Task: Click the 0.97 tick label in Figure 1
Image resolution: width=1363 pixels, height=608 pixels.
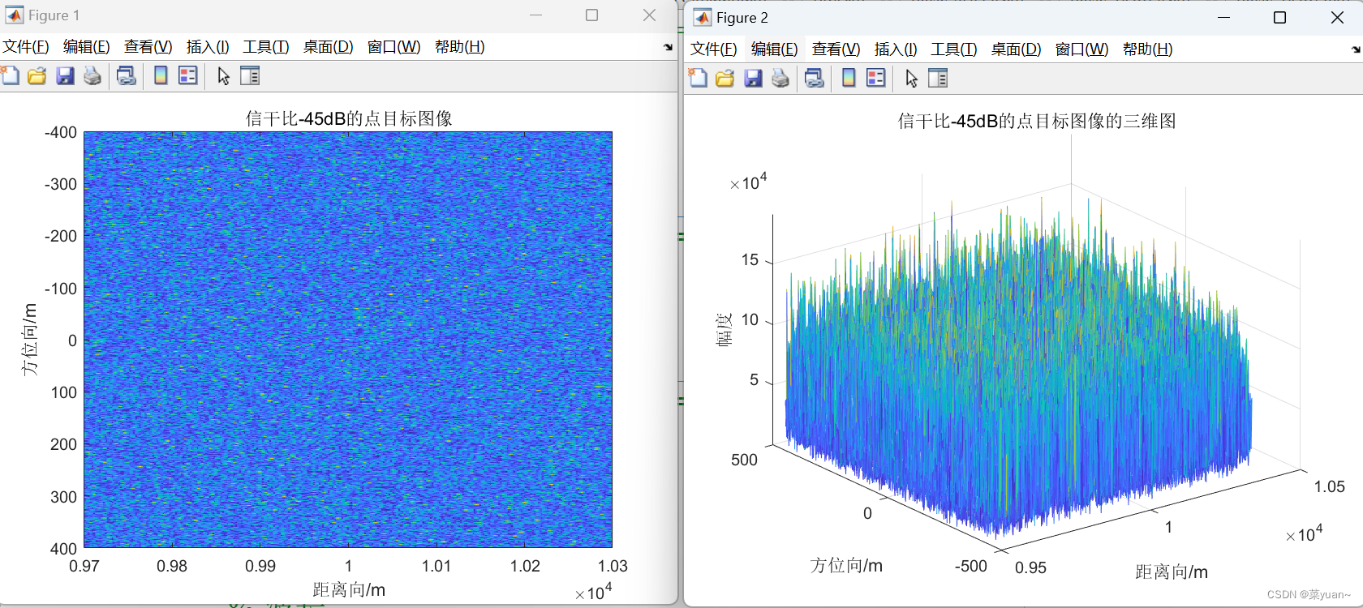Action: pos(84,566)
